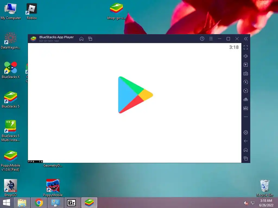Go to Android home in sidebar

point(245,150)
